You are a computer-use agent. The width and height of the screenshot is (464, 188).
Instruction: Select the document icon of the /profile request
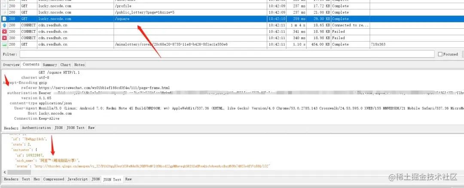point(4,6)
